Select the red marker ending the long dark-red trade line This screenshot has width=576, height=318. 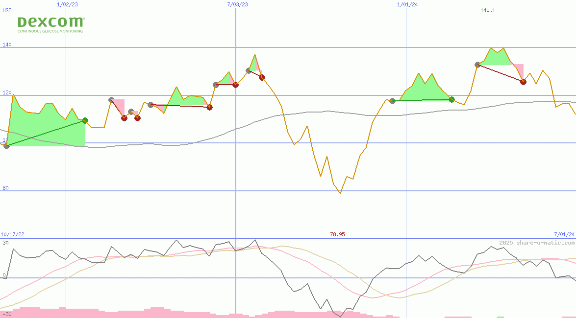(209, 107)
